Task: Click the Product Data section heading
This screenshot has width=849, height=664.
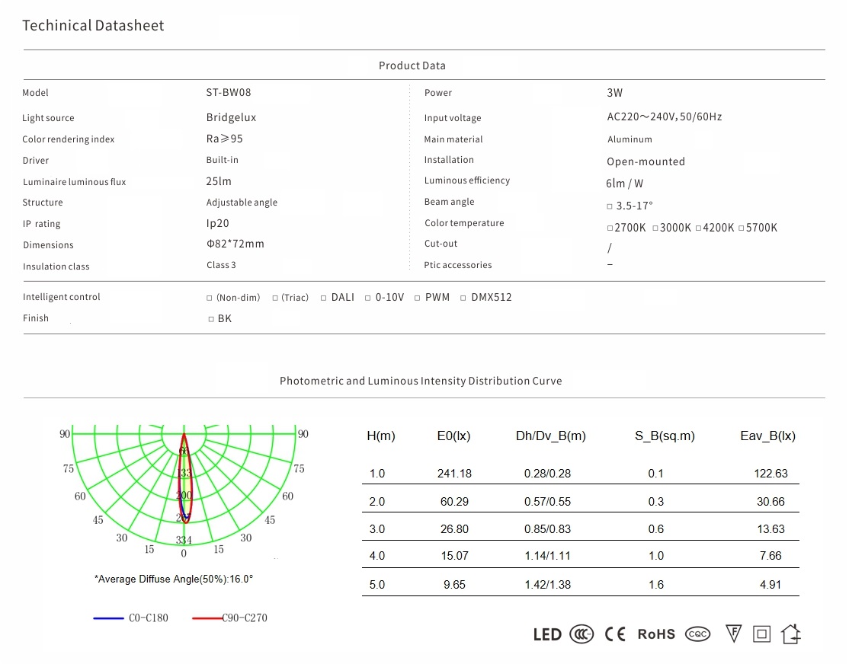Action: click(x=412, y=65)
